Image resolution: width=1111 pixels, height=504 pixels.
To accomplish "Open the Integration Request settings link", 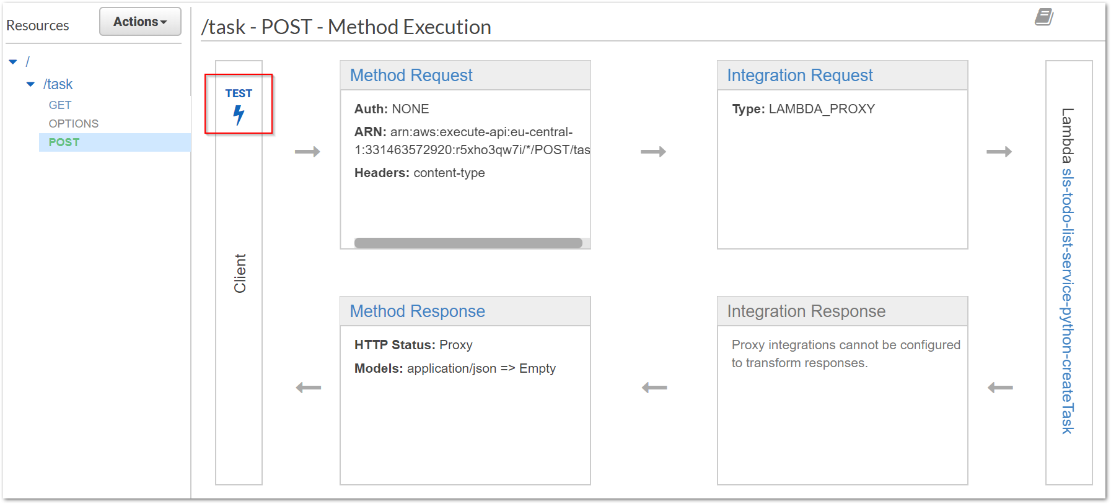I will 800,76.
